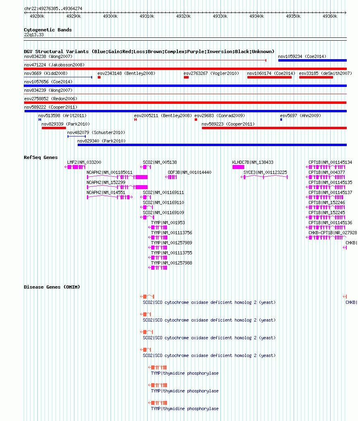Click esv33185 (deSmith2007) red bar
This screenshot has width=358, height=421.
[316, 77]
